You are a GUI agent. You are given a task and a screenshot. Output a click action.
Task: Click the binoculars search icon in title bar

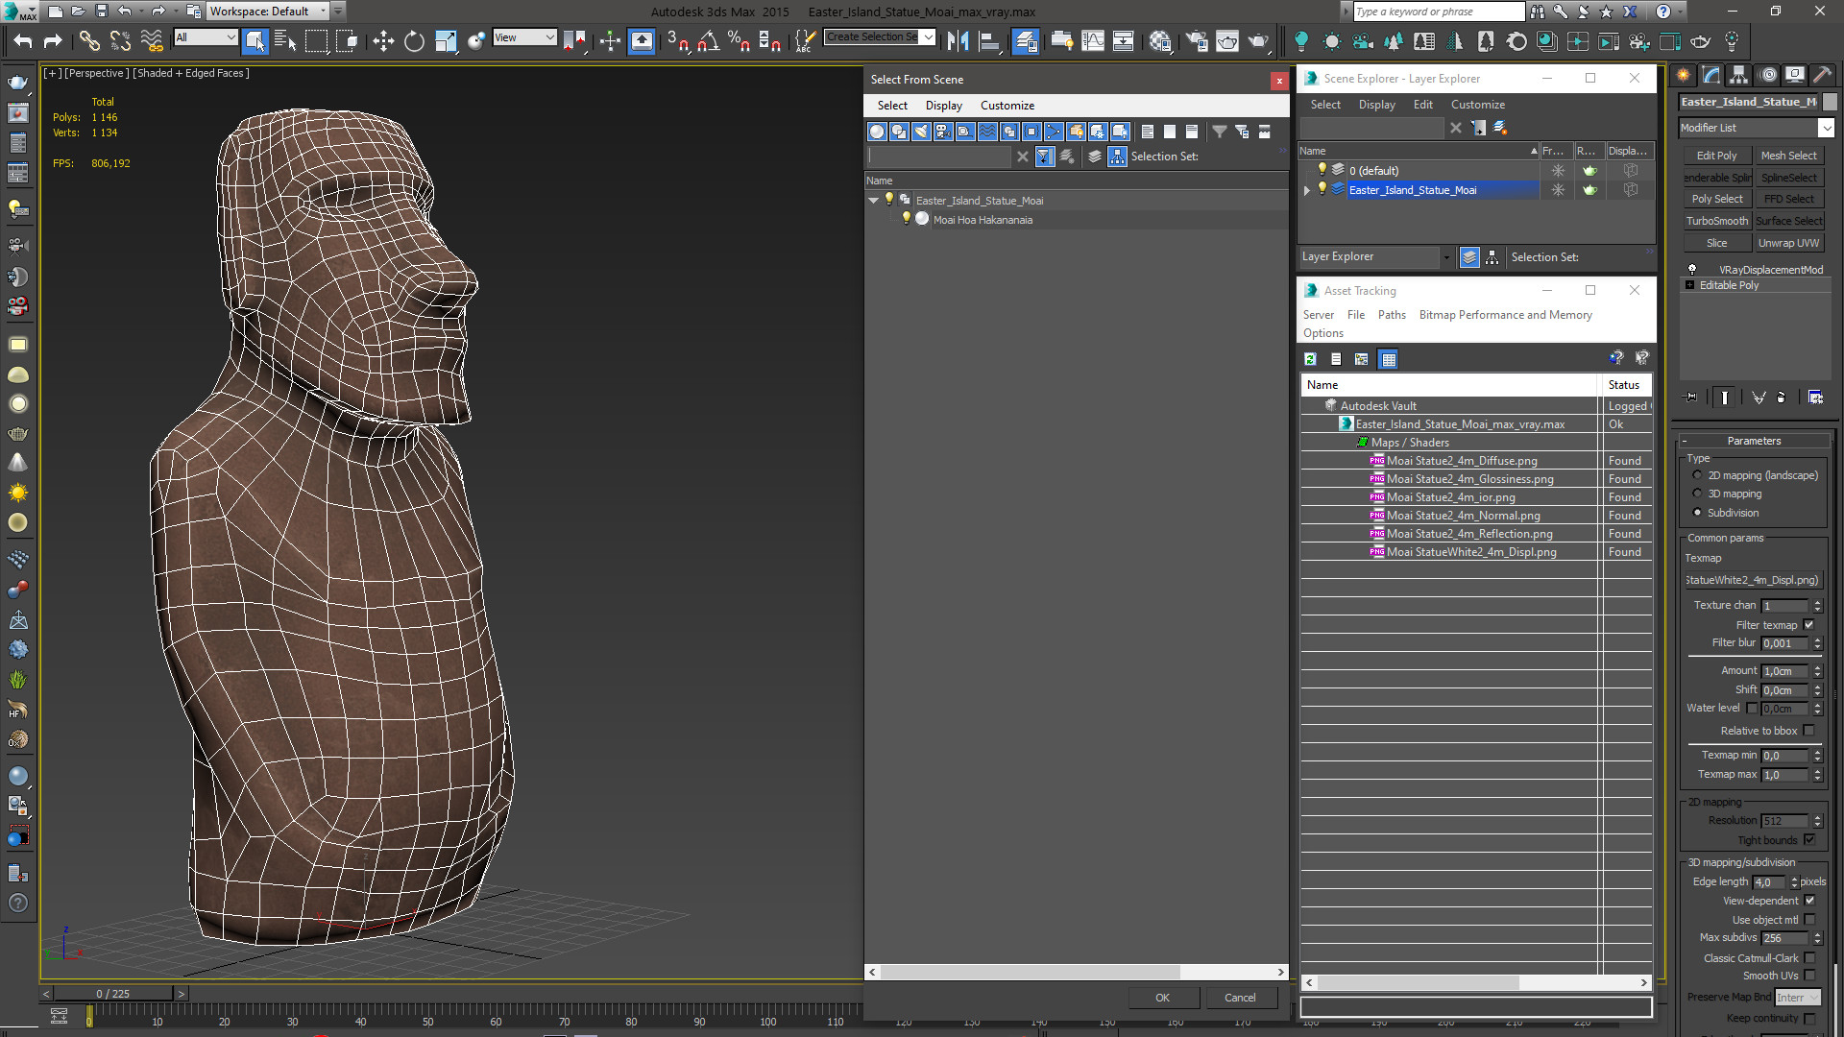tap(1538, 12)
